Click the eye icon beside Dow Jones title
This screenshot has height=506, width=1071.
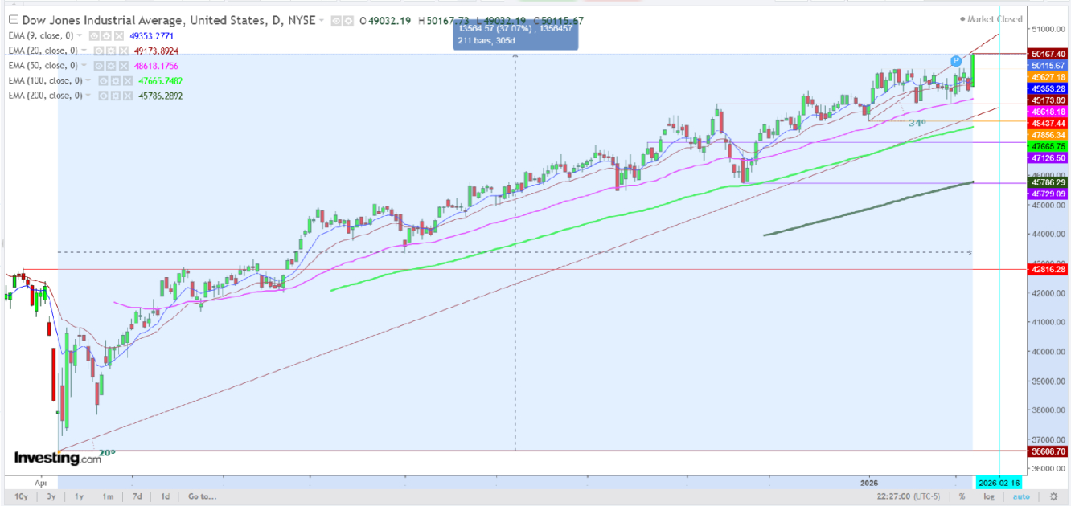click(336, 20)
